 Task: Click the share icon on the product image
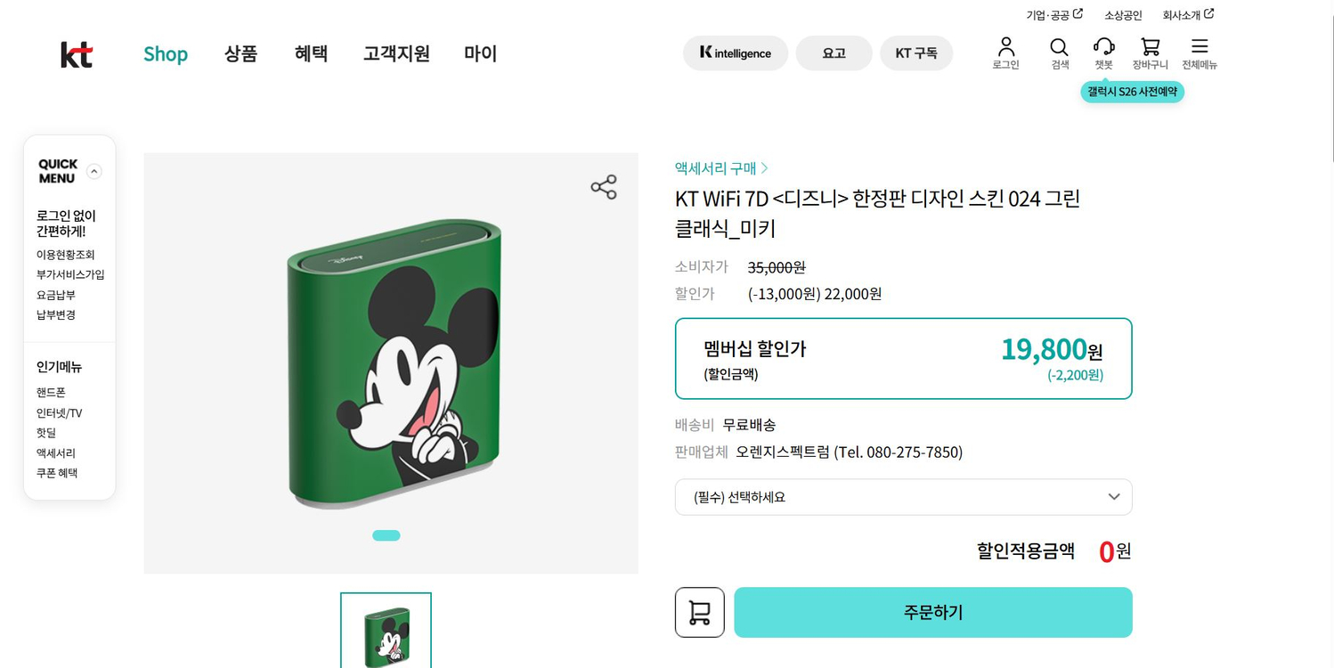coord(603,187)
